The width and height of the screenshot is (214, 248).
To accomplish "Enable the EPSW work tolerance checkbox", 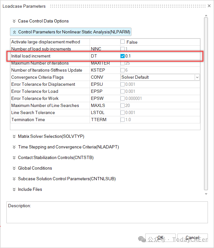I will click(x=122, y=98).
